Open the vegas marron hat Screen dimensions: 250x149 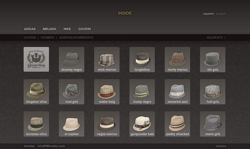tap(107, 124)
